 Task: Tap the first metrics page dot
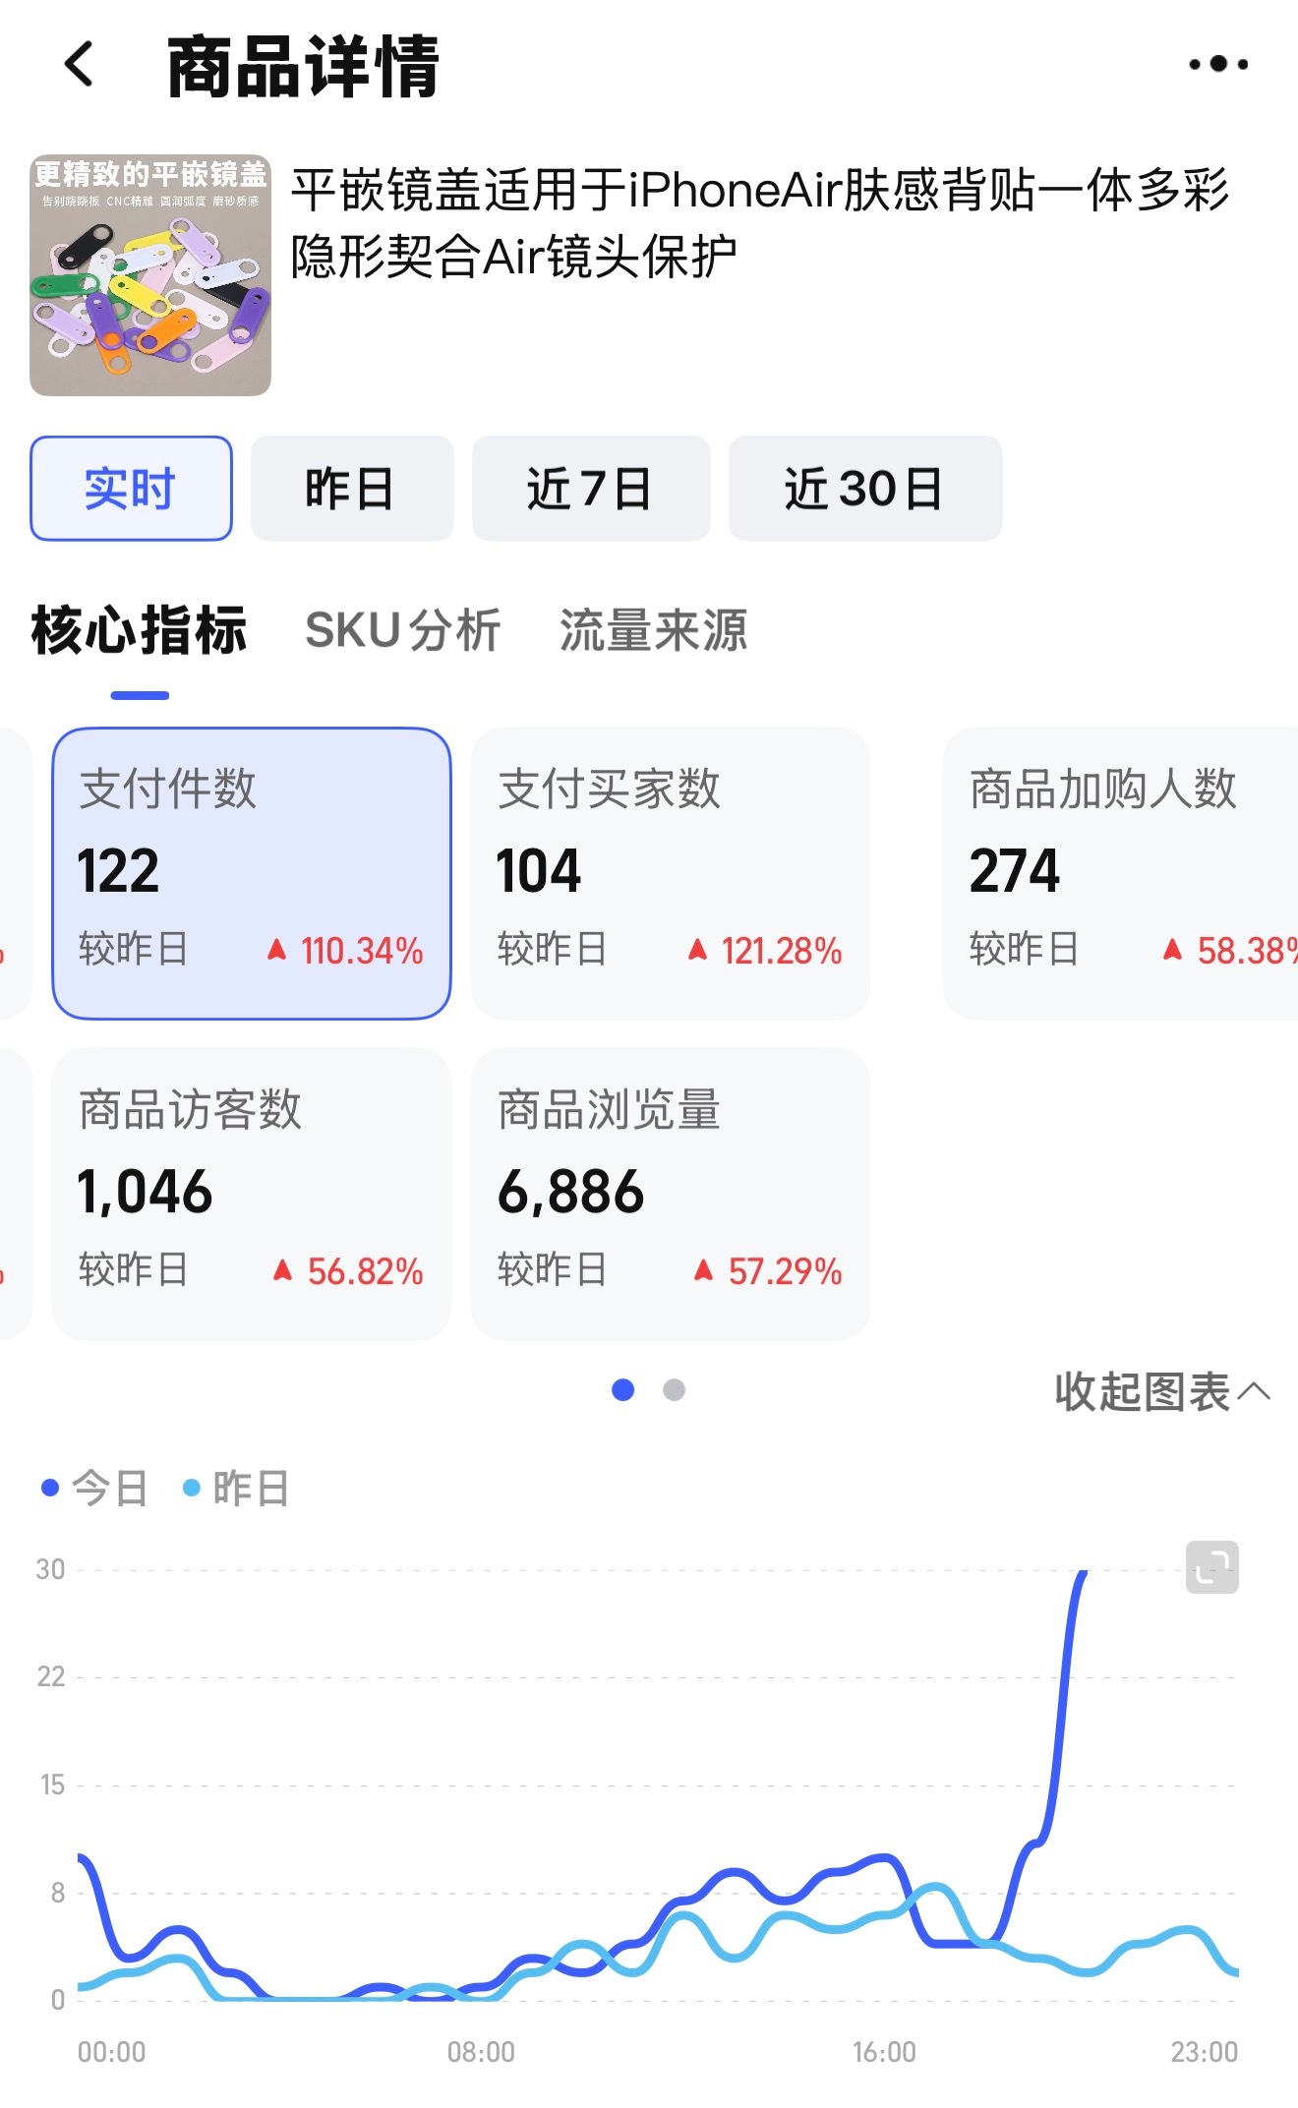[622, 1389]
